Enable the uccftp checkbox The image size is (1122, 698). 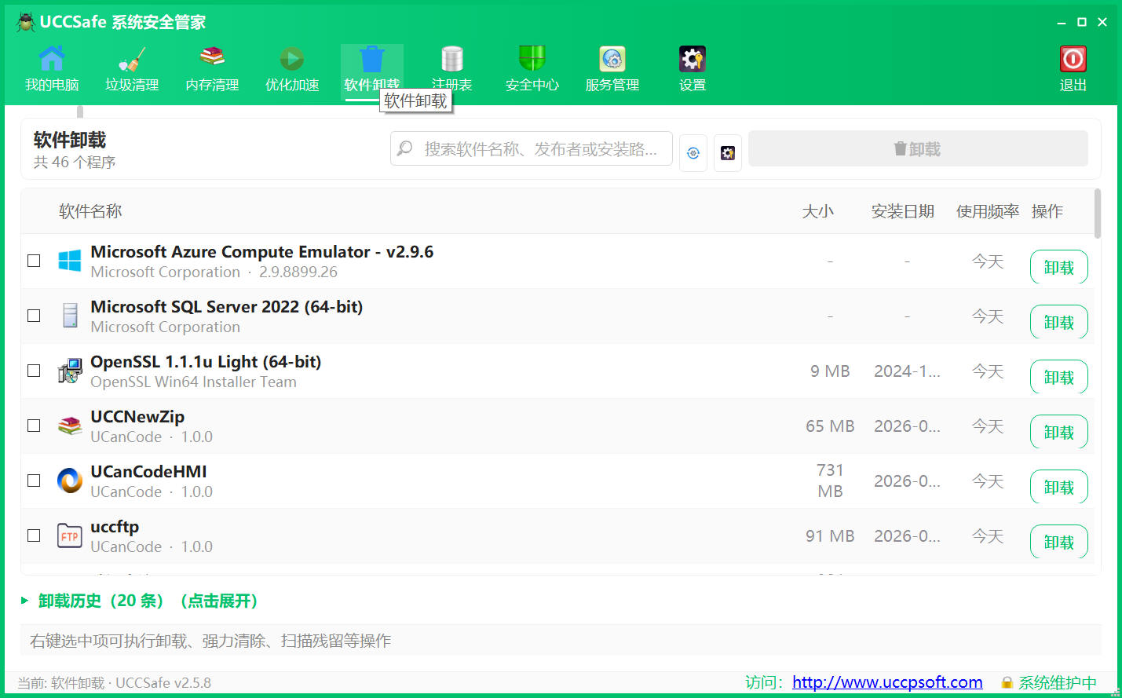pyautogui.click(x=34, y=535)
